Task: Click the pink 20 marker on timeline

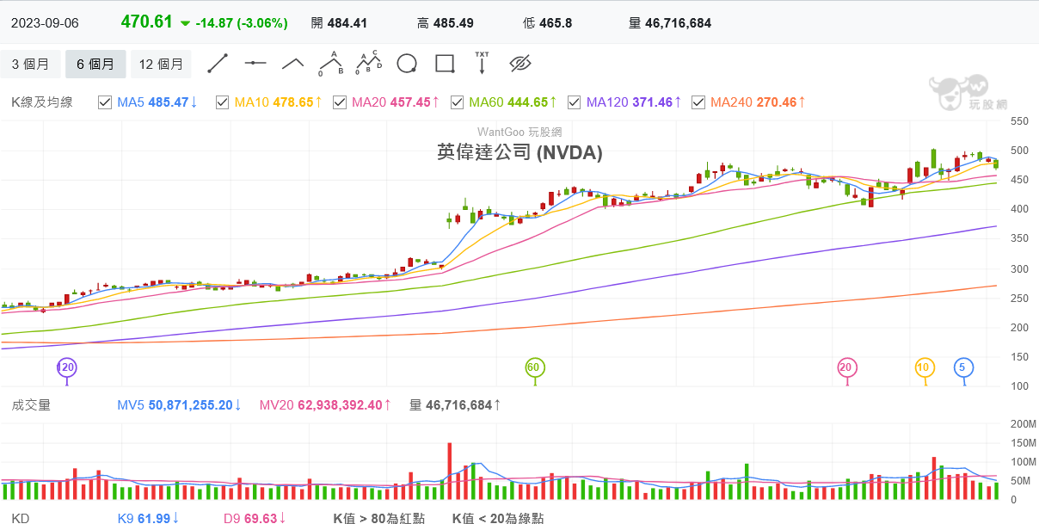Action: click(847, 368)
